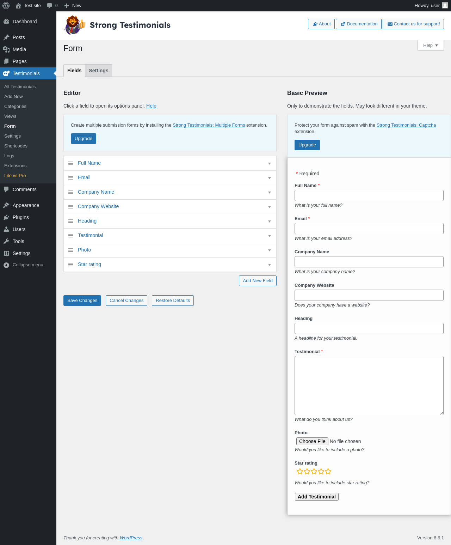Click the Testimonial preview textarea
The width and height of the screenshot is (451, 545).
point(369,386)
